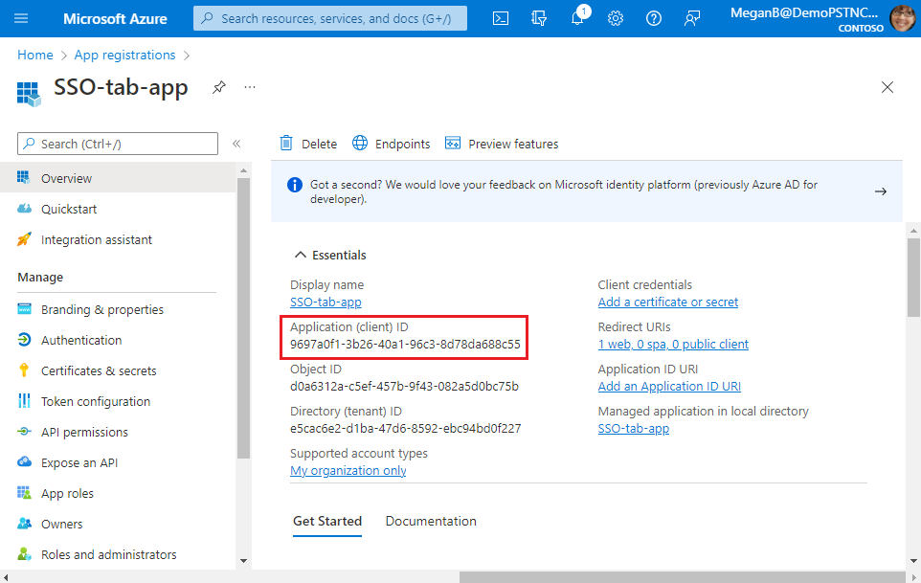The height and width of the screenshot is (583, 921).
Task: Click the MeganB account avatar
Action: (902, 18)
